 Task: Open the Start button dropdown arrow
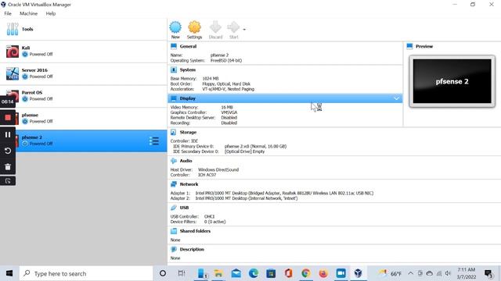244,30
